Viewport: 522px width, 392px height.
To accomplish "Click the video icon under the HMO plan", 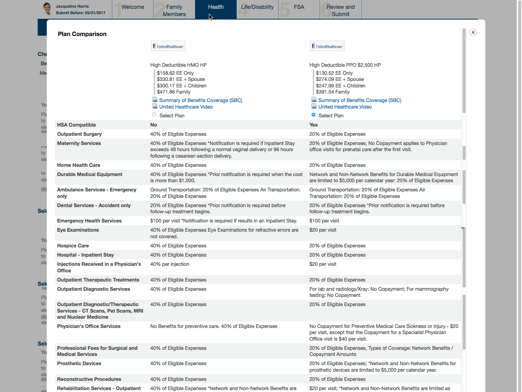I will click(x=155, y=106).
